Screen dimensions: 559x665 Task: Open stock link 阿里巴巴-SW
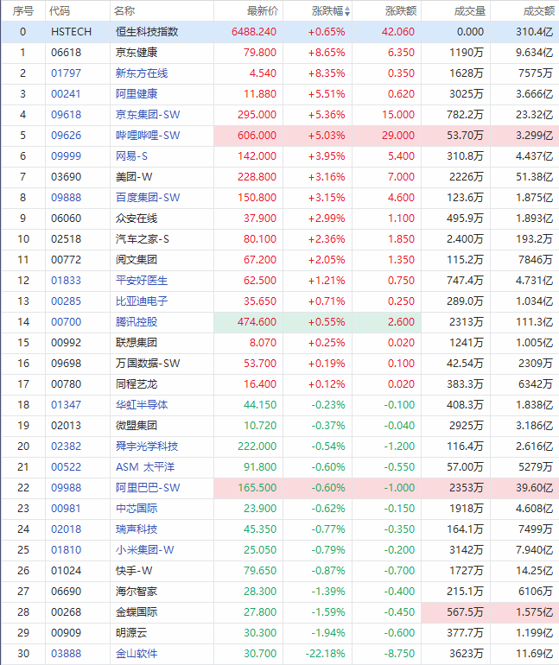pos(148,488)
